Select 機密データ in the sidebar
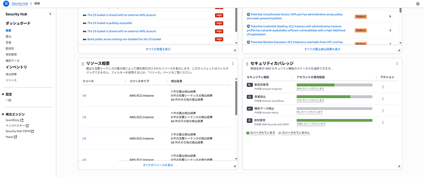This screenshot has width=424, height=177. point(13,61)
